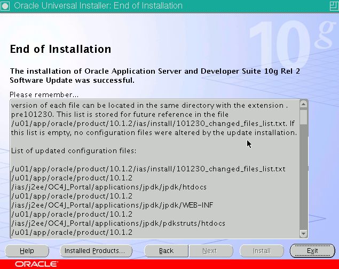Select 'List of updated configuration files:' line
The image size is (339, 269).
pyautogui.click(x=74, y=151)
